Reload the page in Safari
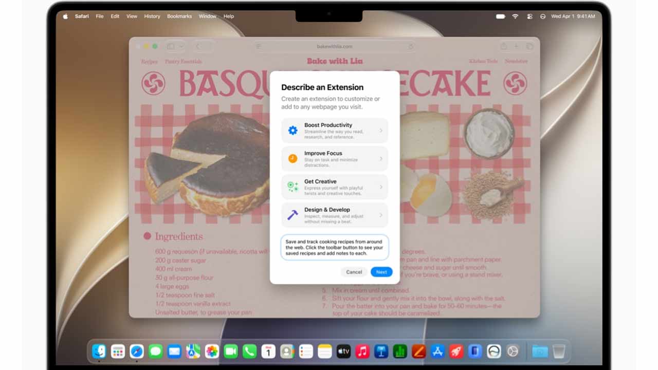Image resolution: width=658 pixels, height=370 pixels. click(410, 47)
